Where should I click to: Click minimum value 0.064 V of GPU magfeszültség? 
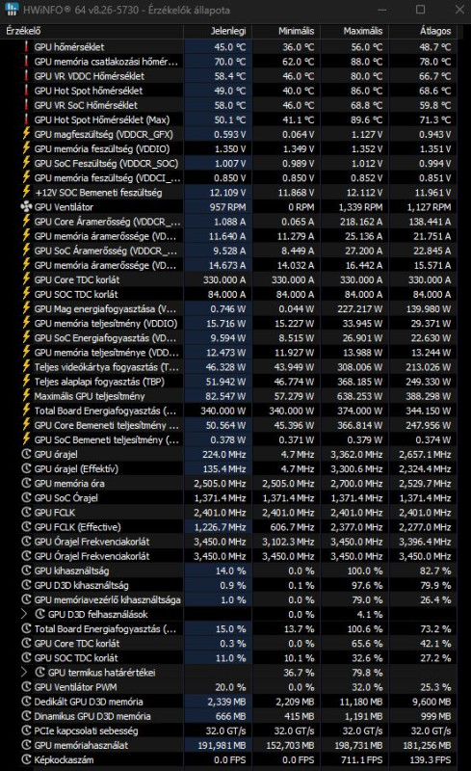[299, 134]
